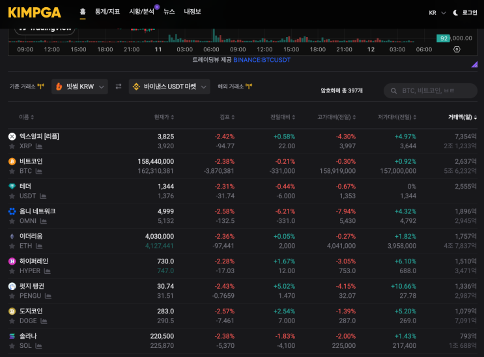Select the 솔라나 row name
This screenshot has height=357, width=484.
pos(28,336)
